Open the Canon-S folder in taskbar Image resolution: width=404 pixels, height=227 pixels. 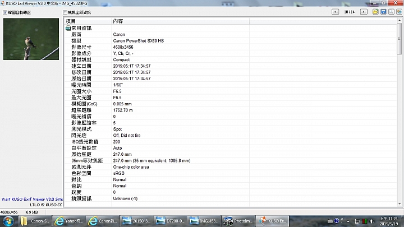35,221
